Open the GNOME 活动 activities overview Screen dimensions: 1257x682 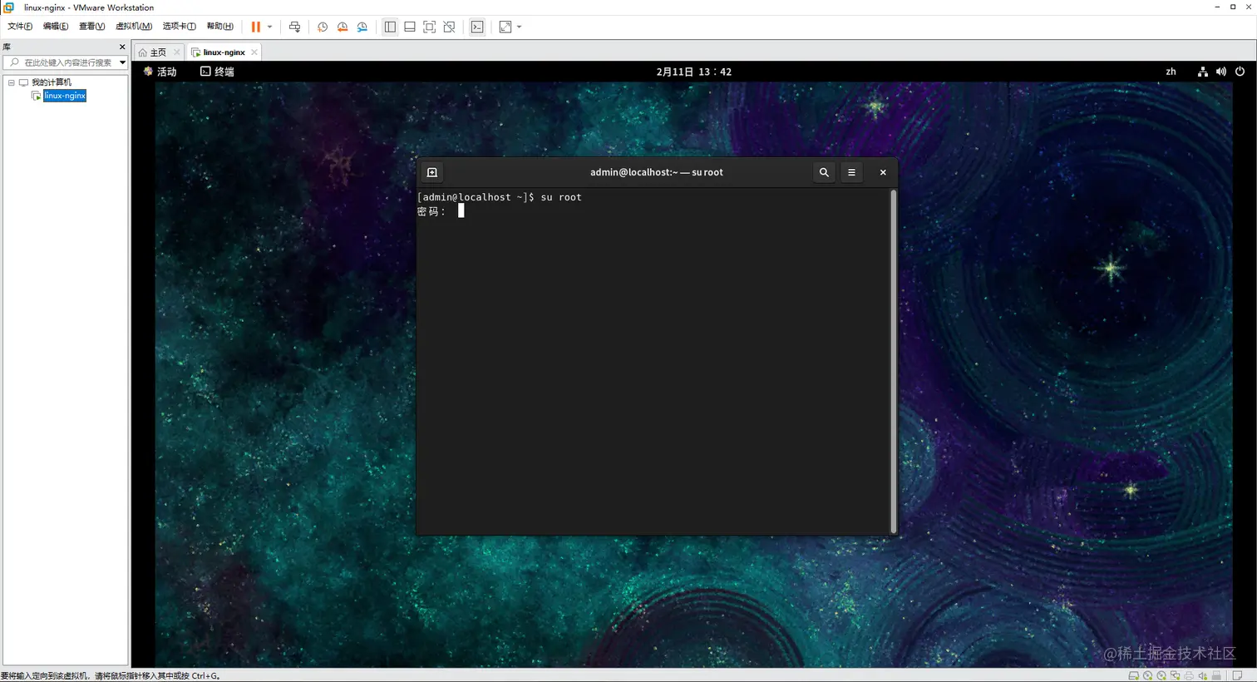coord(160,72)
